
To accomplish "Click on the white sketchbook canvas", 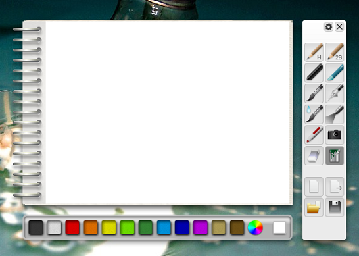I will tap(168, 112).
